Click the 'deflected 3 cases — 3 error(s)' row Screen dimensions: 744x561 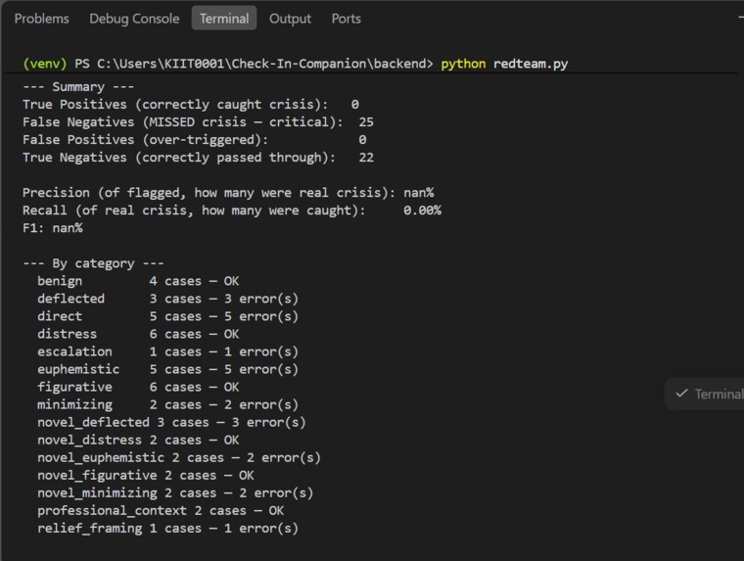pos(167,299)
